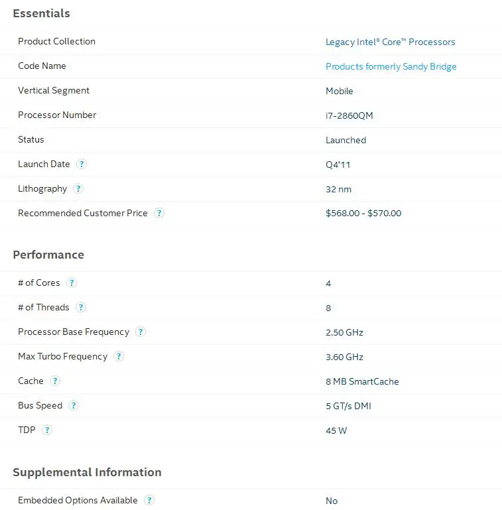This screenshot has width=502, height=510.
Task: Click the Supplemental Information heading
Action: (87, 472)
